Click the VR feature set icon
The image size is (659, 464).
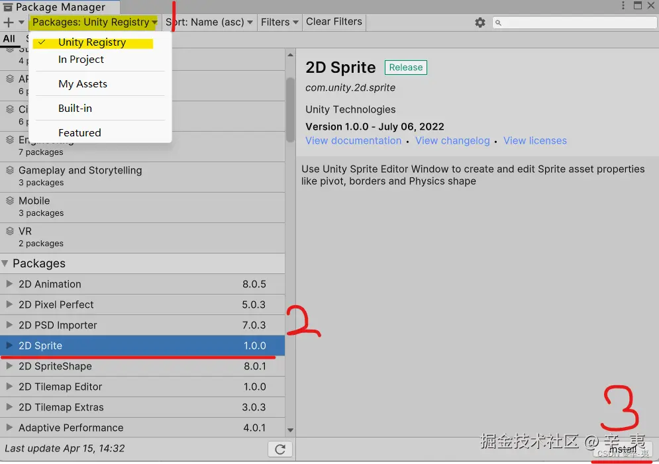pyautogui.click(x=10, y=232)
